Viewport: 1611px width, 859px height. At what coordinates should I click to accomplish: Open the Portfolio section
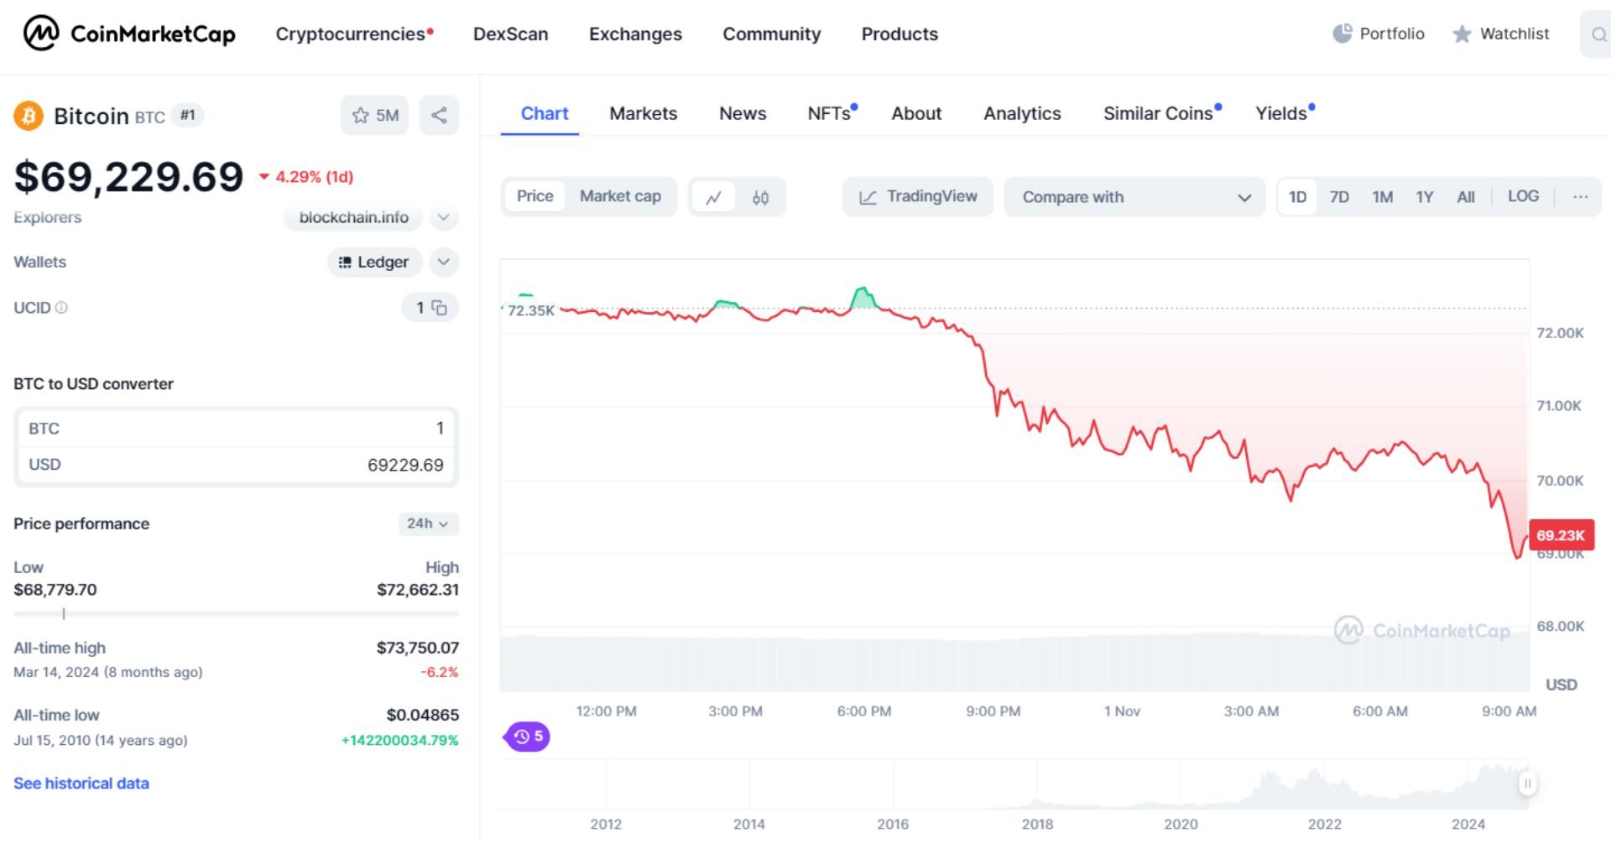coord(1379,34)
